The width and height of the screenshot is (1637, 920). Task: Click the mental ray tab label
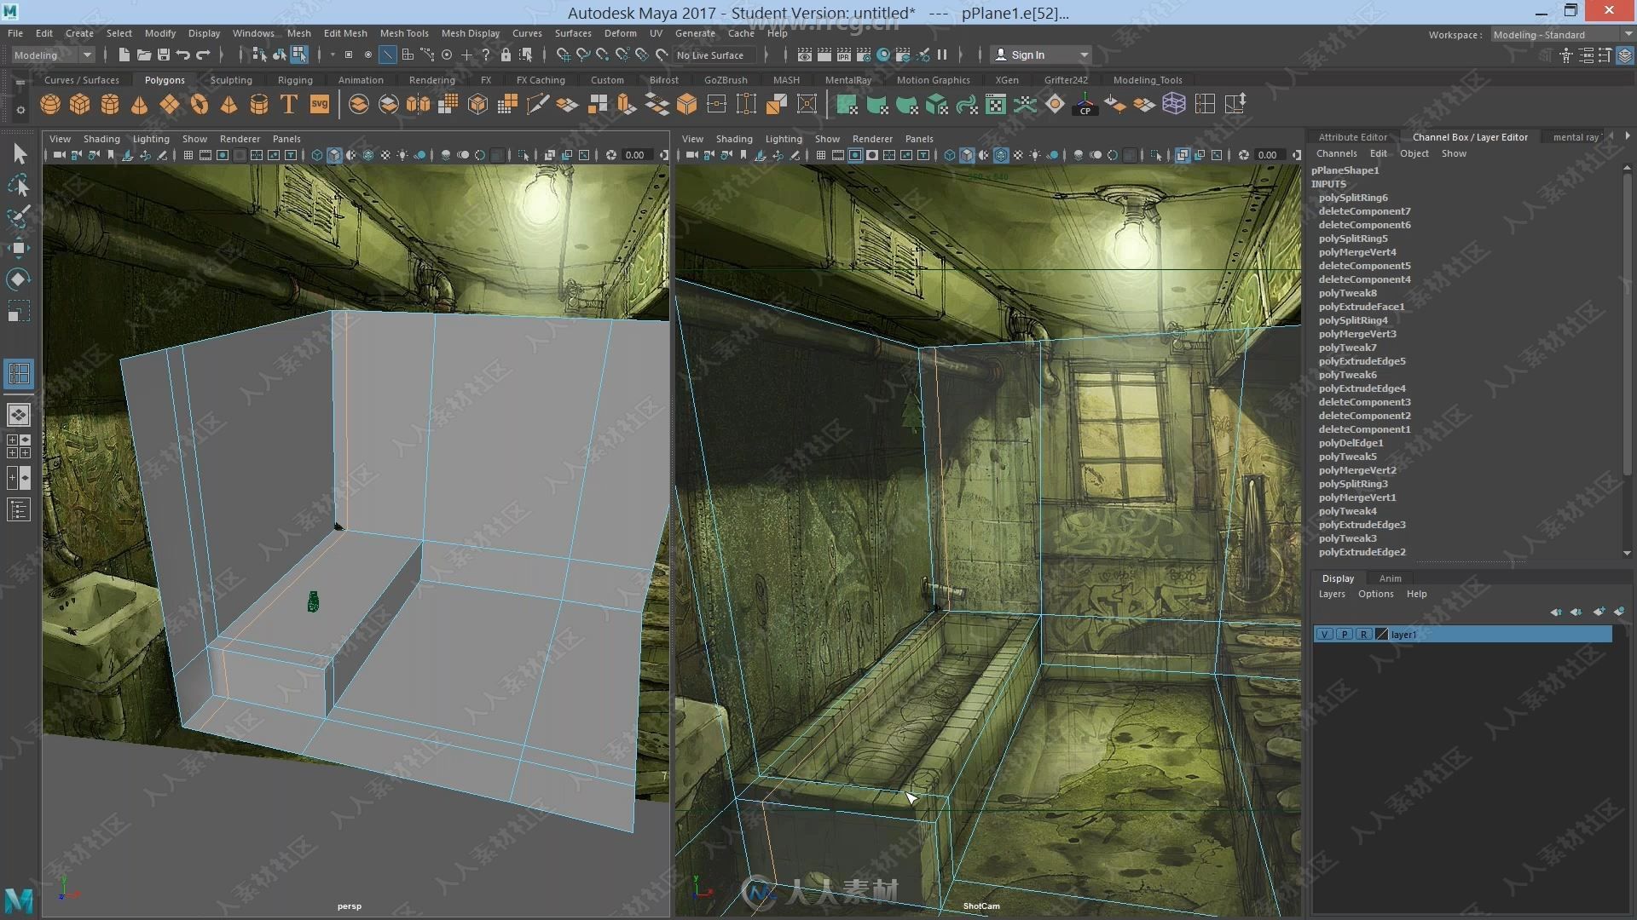click(x=1574, y=136)
